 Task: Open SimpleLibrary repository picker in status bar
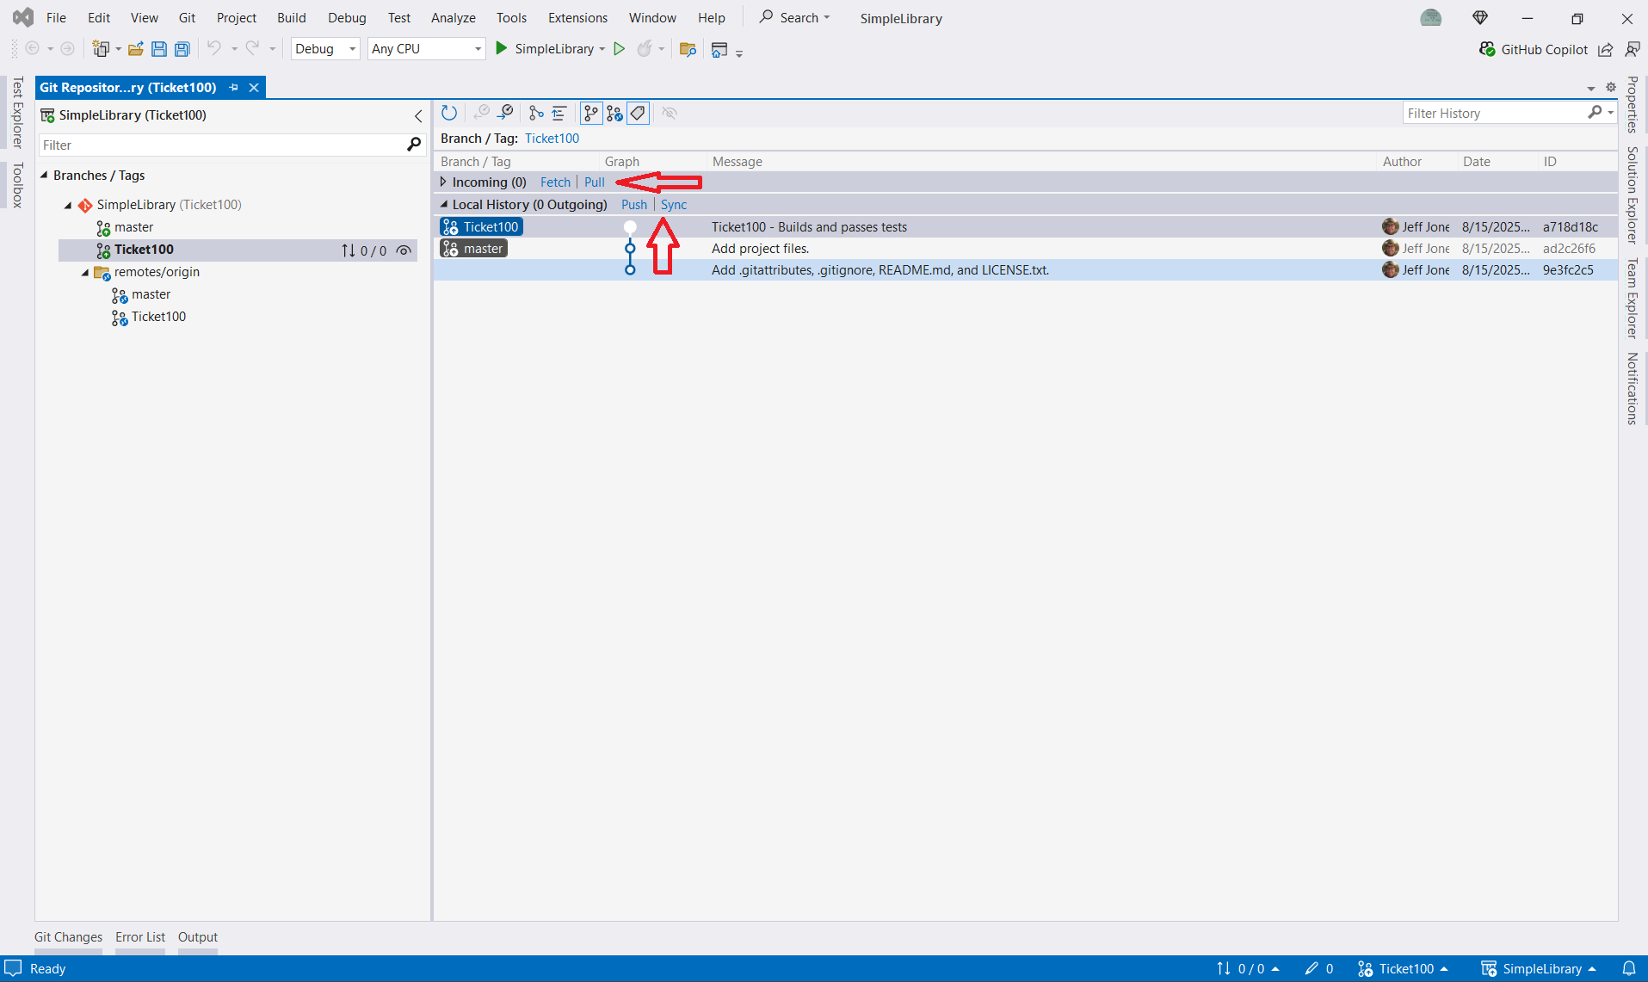(1539, 968)
